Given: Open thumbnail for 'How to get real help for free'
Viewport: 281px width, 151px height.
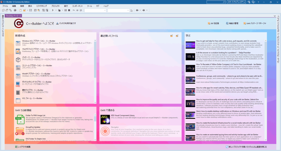Looking at the screenshot, I should point(190,45).
